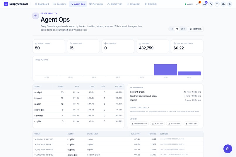Click the Refresh button
Screen dimensions: 236x157
196,29
